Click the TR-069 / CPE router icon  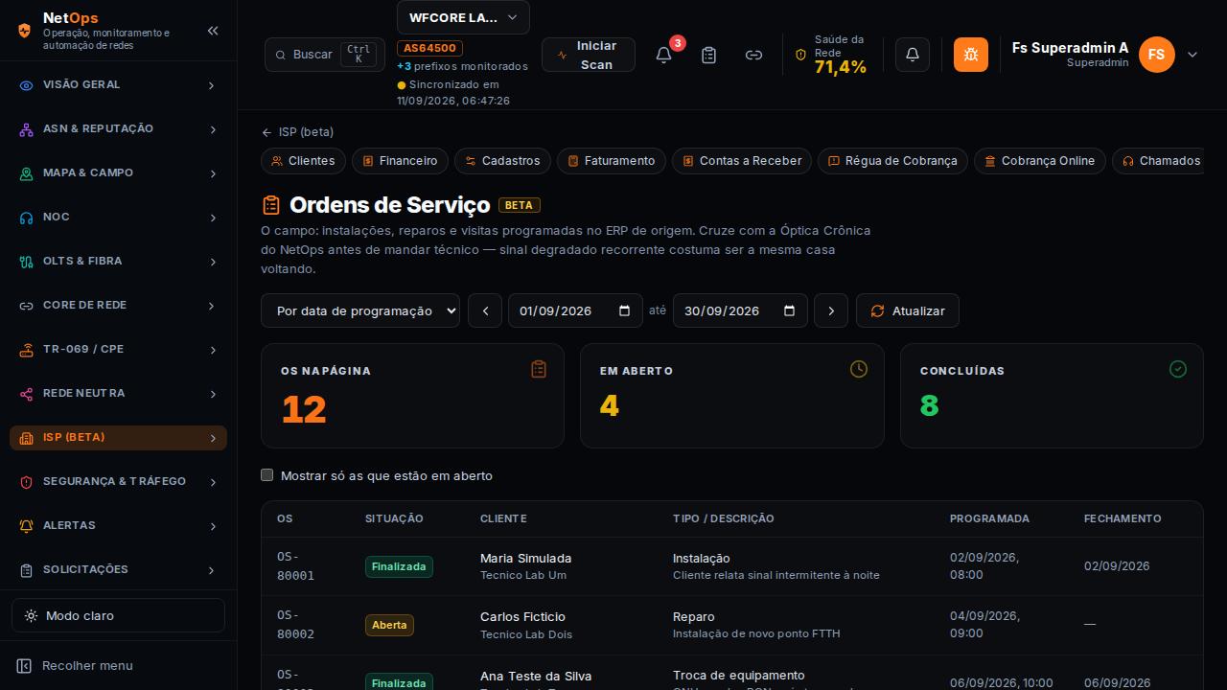(27, 350)
